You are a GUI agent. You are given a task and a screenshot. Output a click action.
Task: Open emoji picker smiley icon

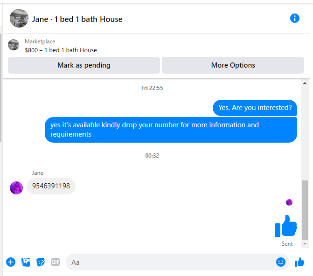pyautogui.click(x=281, y=262)
